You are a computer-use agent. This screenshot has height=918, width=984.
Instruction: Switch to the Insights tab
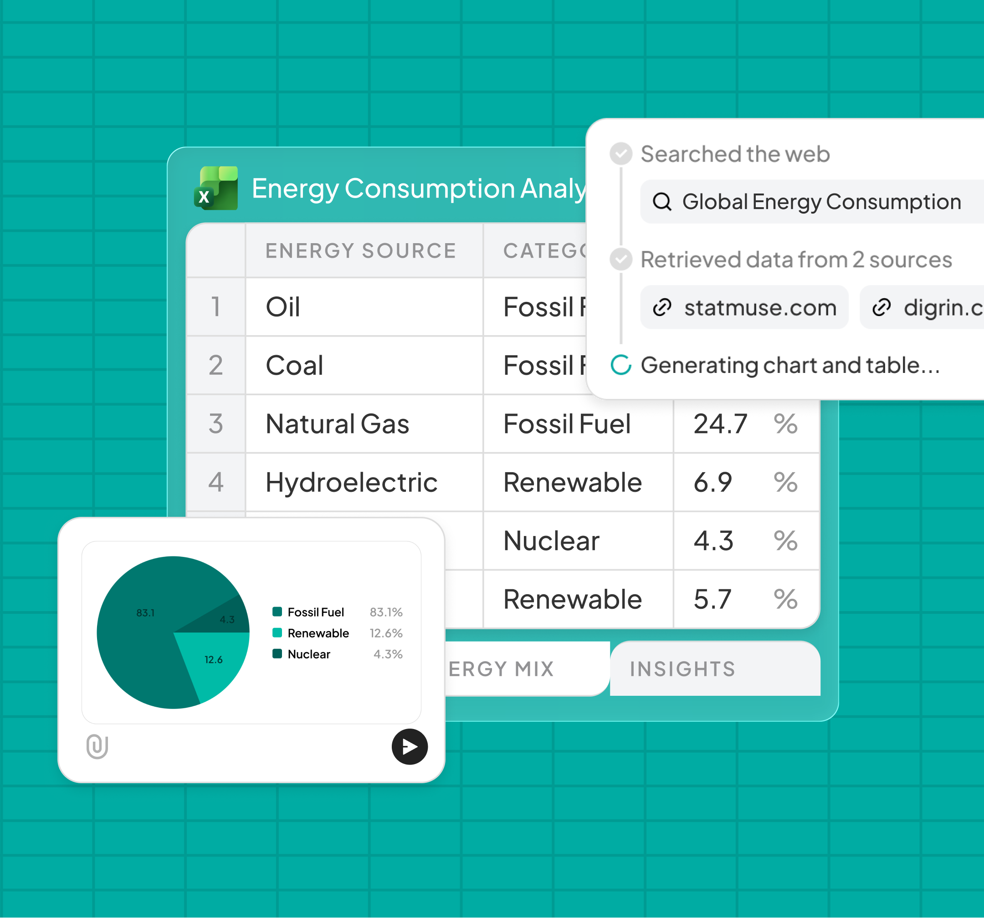(682, 669)
